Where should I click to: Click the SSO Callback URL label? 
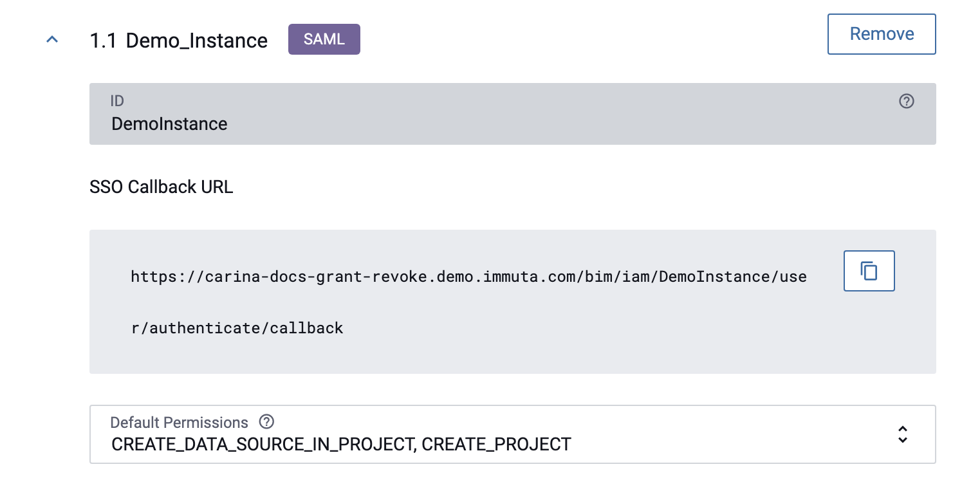tap(162, 187)
